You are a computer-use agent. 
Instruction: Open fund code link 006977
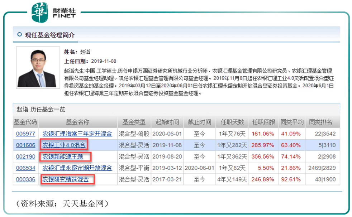click(x=25, y=134)
